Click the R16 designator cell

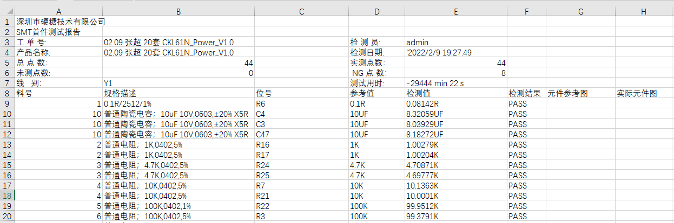301,144
